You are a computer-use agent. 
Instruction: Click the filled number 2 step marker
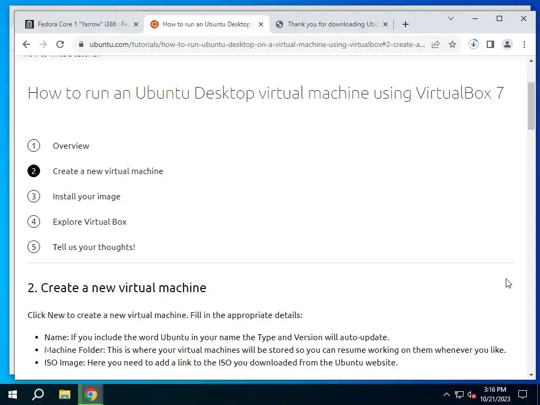coord(34,171)
